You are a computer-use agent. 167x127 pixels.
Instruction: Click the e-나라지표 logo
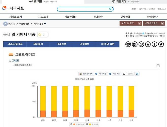point(13,8)
